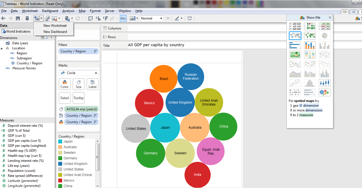Click the India circle in the chart
Screen dimensions: 362x188
pyautogui.click(x=197, y=175)
